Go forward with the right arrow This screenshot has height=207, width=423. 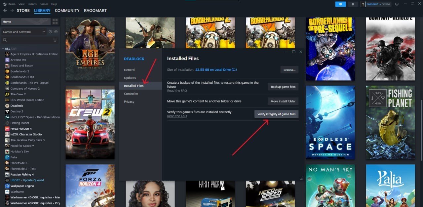coord(12,11)
